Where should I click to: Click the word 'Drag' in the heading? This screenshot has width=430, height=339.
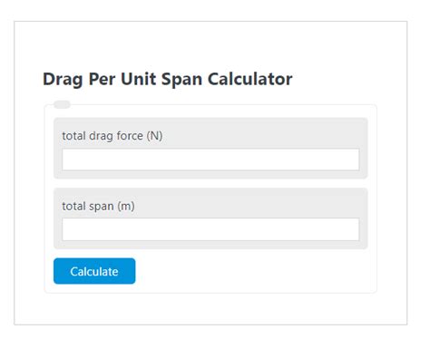pos(63,80)
